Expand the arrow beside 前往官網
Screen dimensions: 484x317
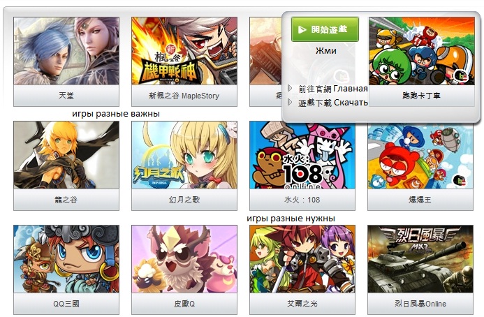290,88
